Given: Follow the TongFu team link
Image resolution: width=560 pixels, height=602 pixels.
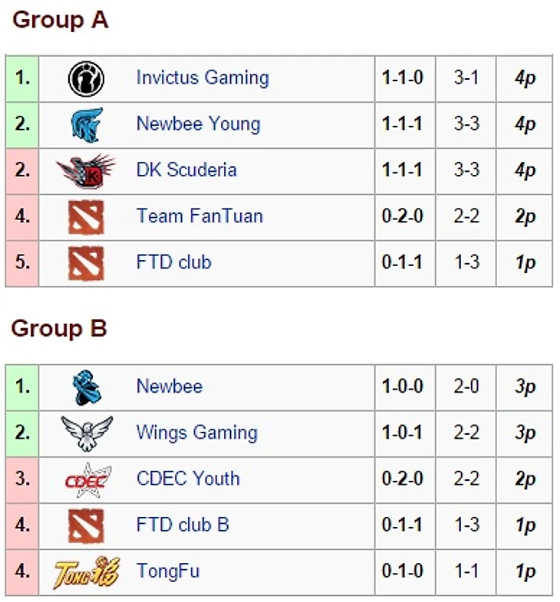Looking at the screenshot, I should point(168,571).
